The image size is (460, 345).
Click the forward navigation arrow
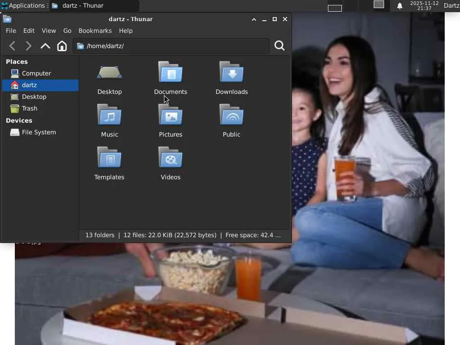click(x=29, y=46)
